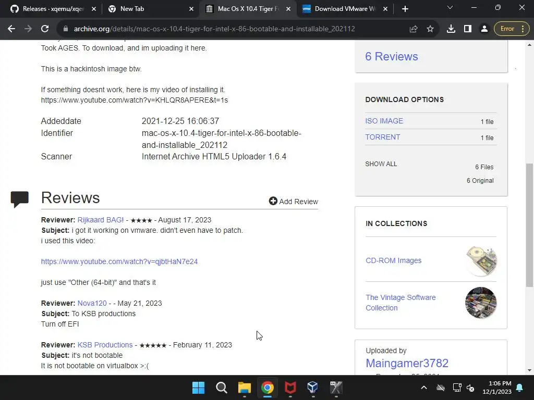
Task: Open The Vintage Software Collection link
Action: coord(400,303)
